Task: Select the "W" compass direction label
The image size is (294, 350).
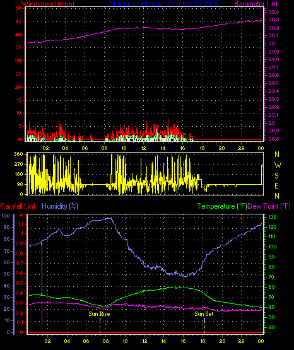Action: click(278, 165)
